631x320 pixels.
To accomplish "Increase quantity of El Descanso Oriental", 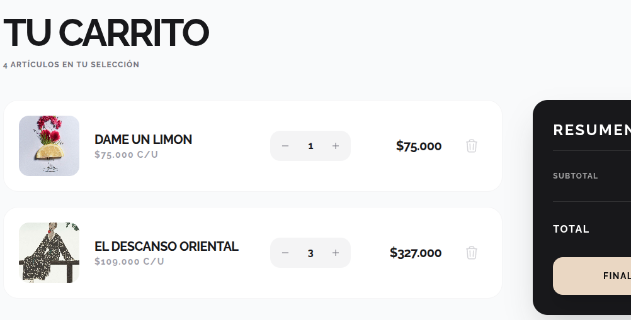I will (336, 253).
